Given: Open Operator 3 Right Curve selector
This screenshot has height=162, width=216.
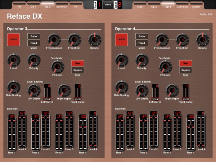Looking at the screenshot, I should (x=77, y=92).
